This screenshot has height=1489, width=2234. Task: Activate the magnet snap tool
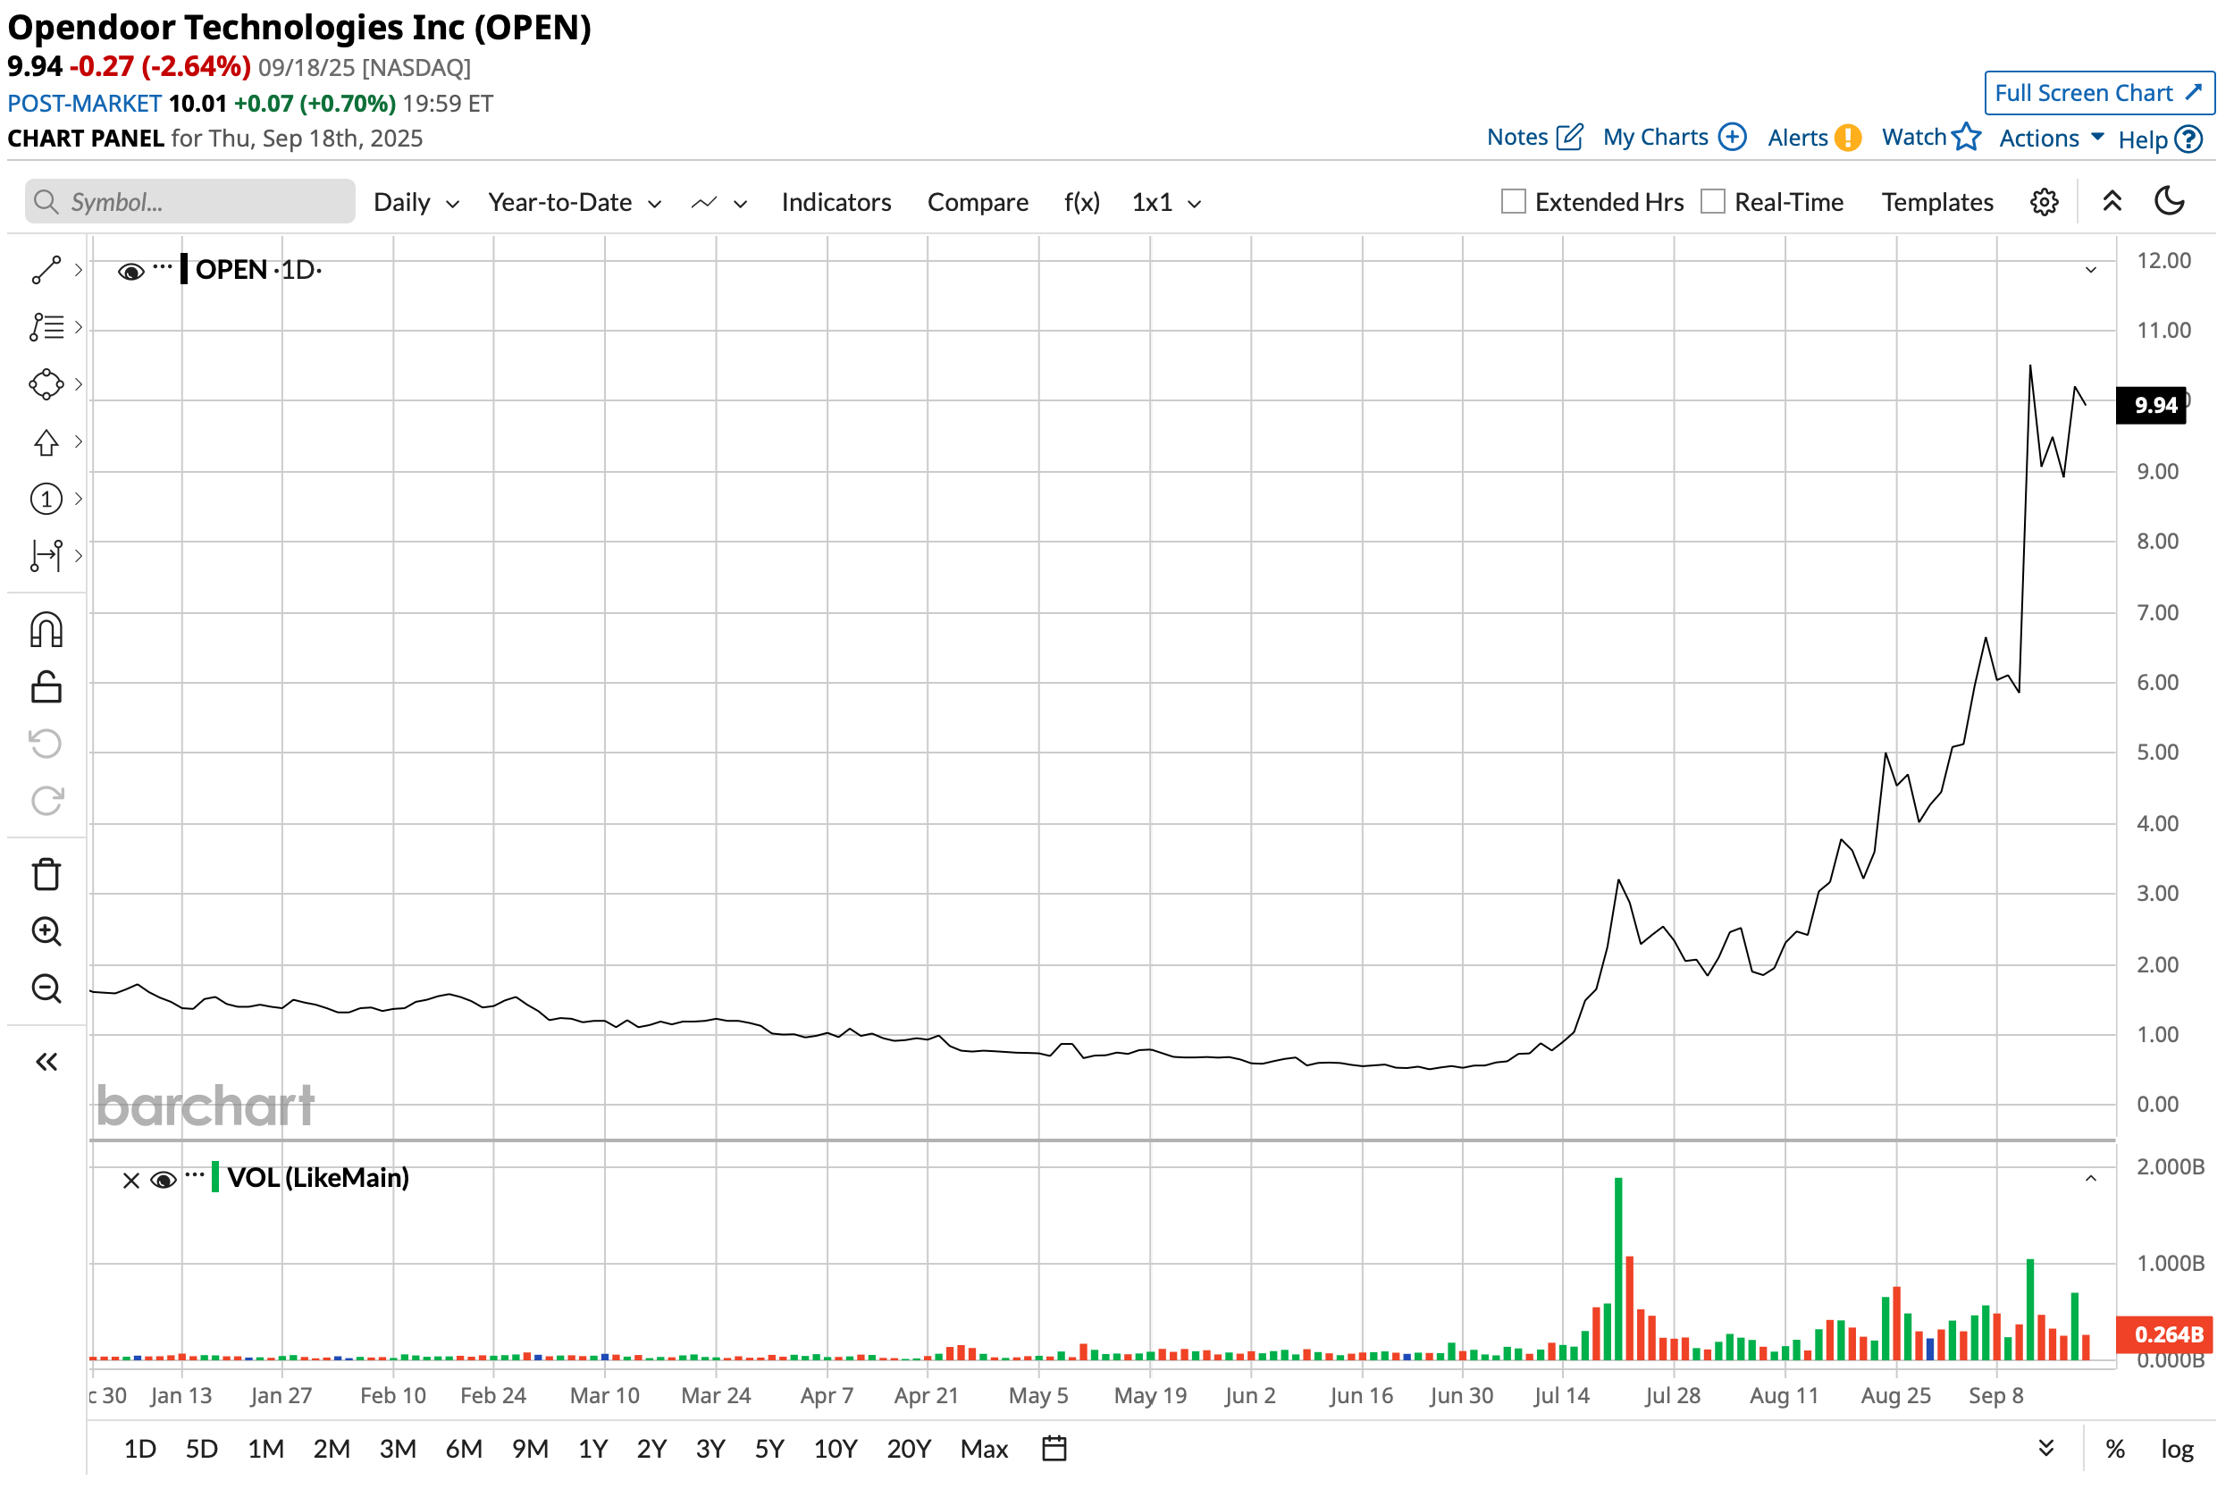(46, 631)
